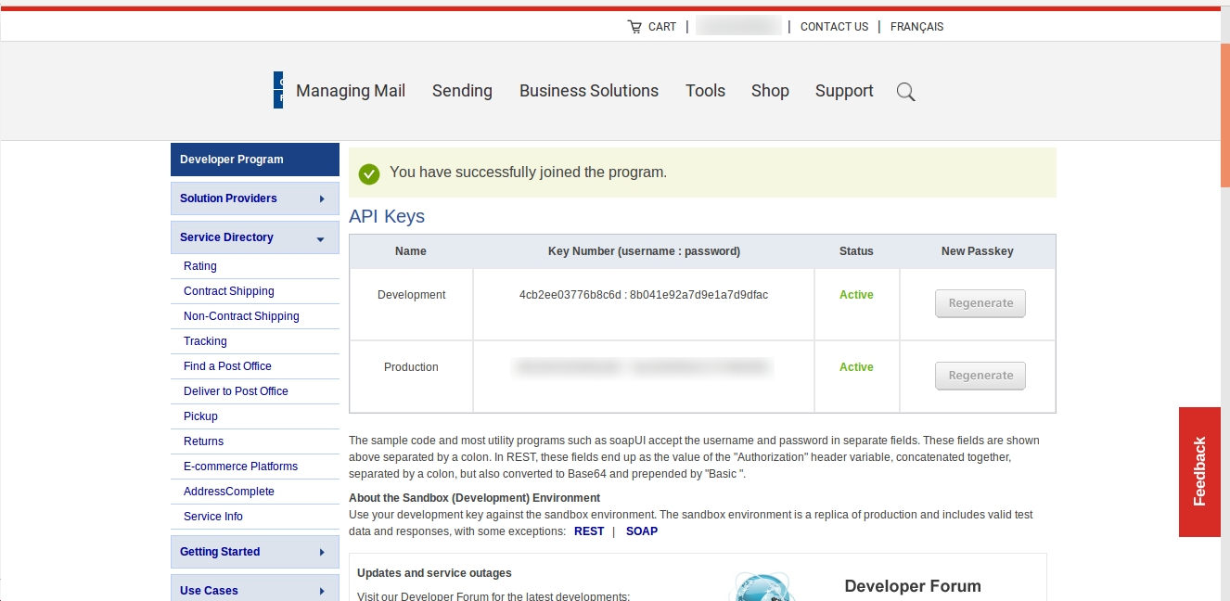Screen dimensions: 1230x601
Task: Open the REST sandbox link
Action: coord(589,531)
